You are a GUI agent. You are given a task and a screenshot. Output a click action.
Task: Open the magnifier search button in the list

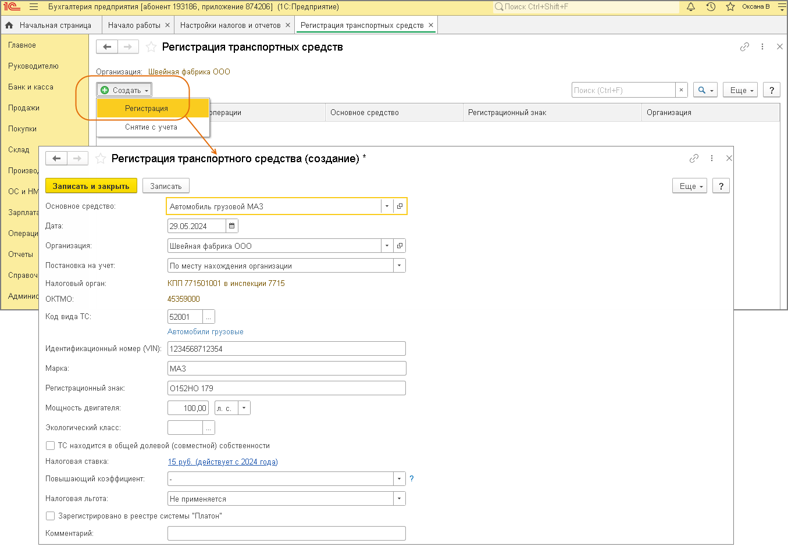coord(705,90)
